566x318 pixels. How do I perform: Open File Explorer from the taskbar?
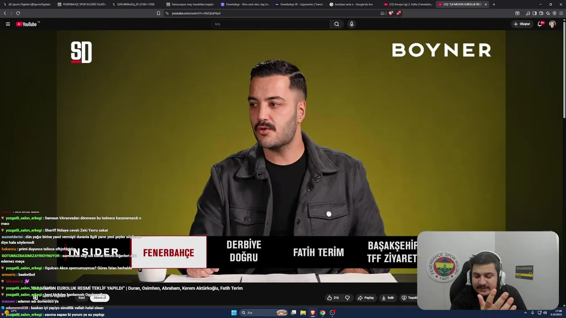point(303,313)
